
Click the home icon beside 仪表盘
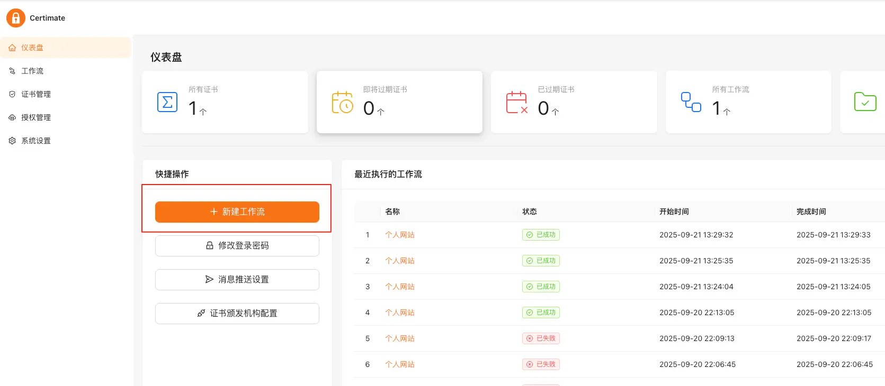12,48
